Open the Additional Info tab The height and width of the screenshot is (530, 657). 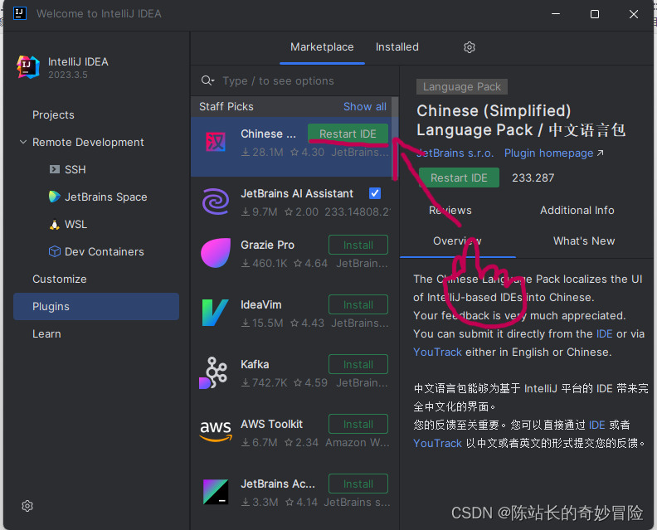click(577, 211)
